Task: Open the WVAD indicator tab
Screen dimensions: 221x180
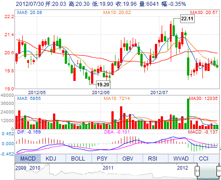Action: 181,158
